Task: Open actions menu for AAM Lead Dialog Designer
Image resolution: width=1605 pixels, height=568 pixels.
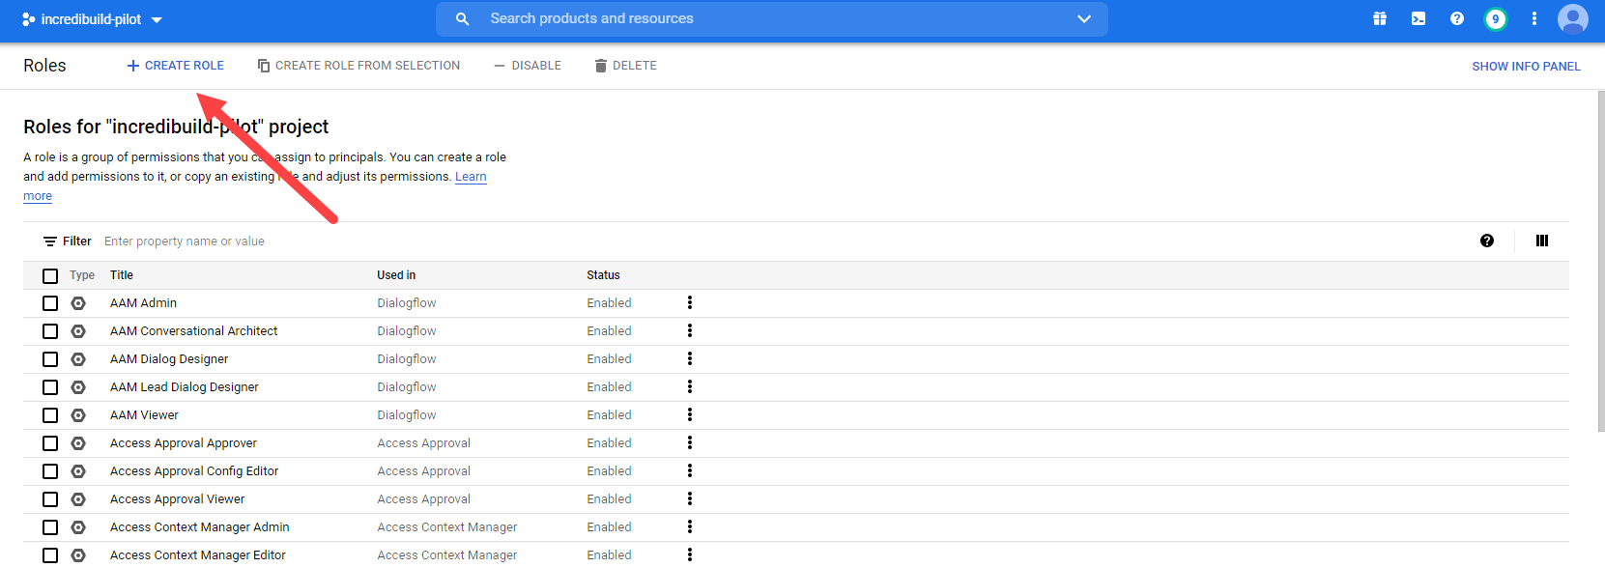Action: click(x=690, y=386)
